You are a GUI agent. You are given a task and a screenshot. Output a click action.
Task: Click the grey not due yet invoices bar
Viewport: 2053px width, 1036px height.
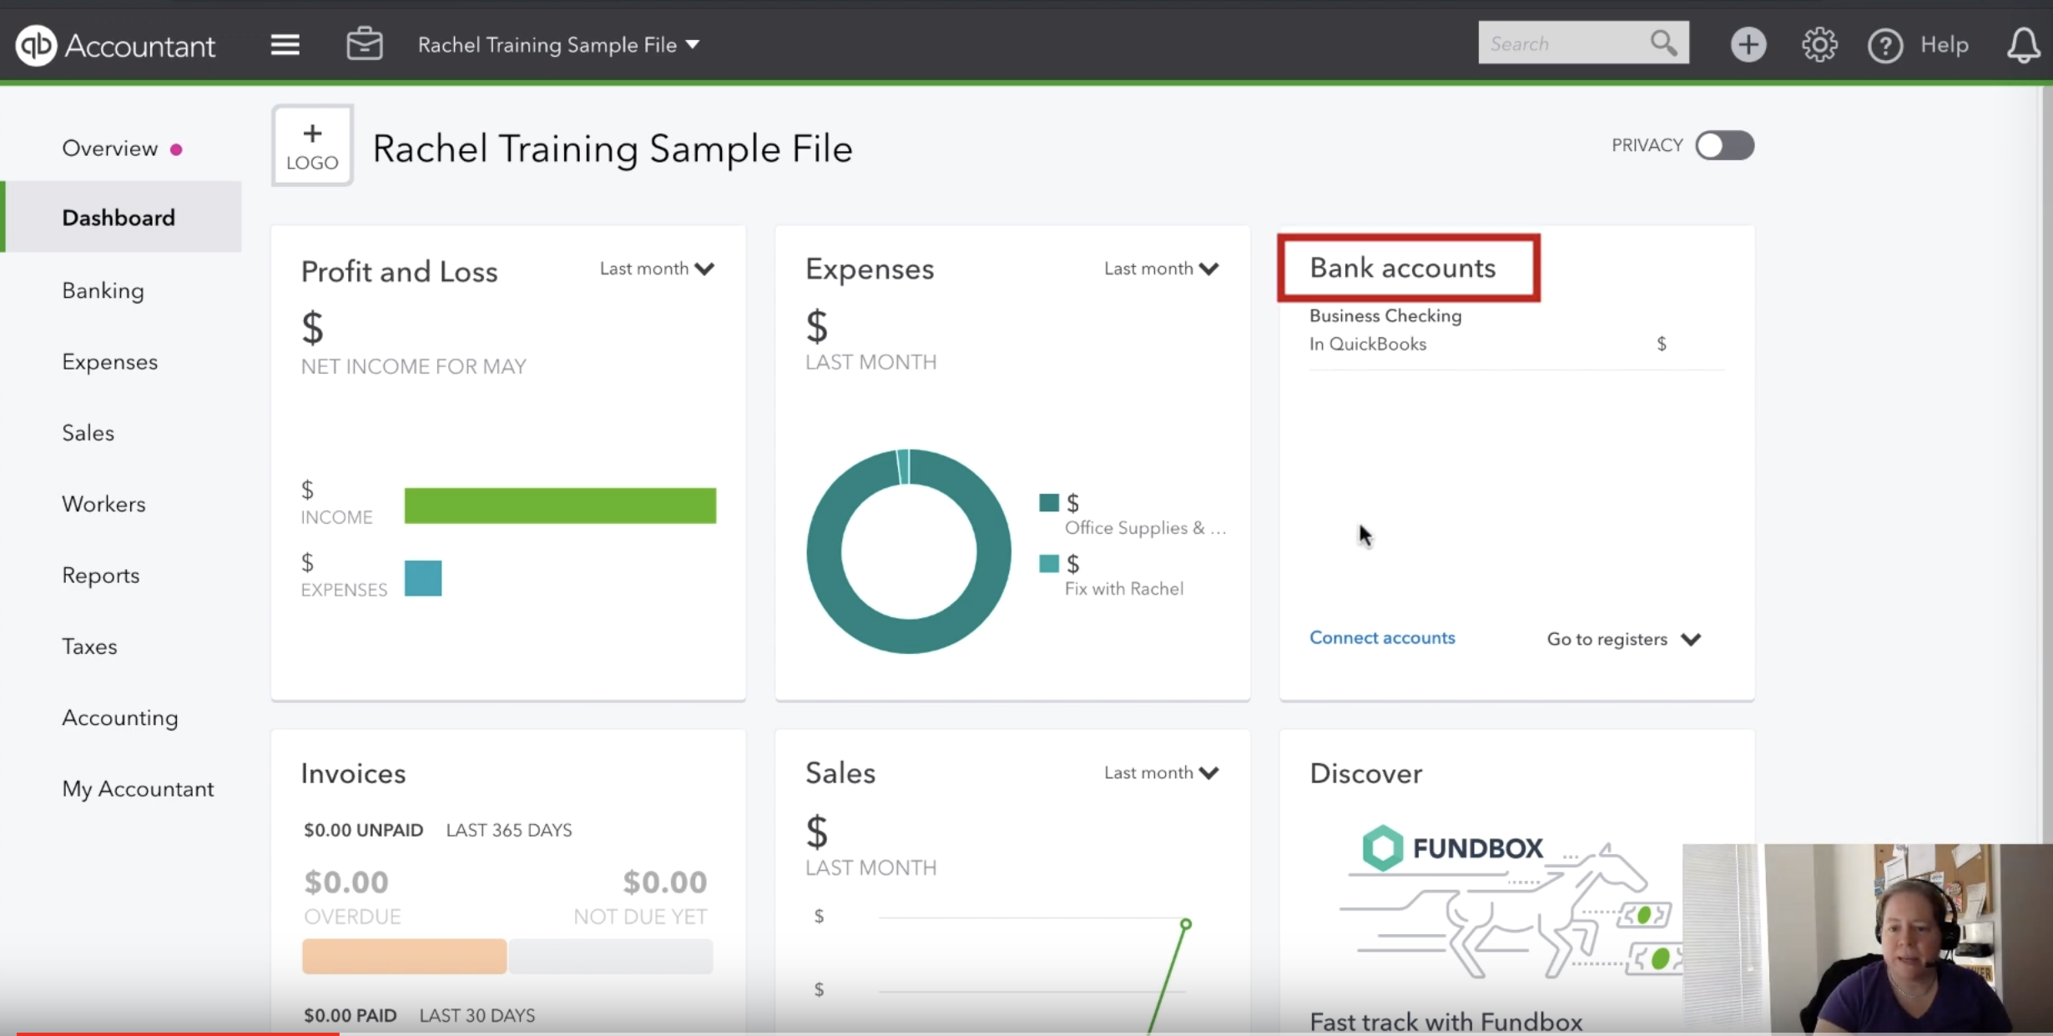click(611, 956)
